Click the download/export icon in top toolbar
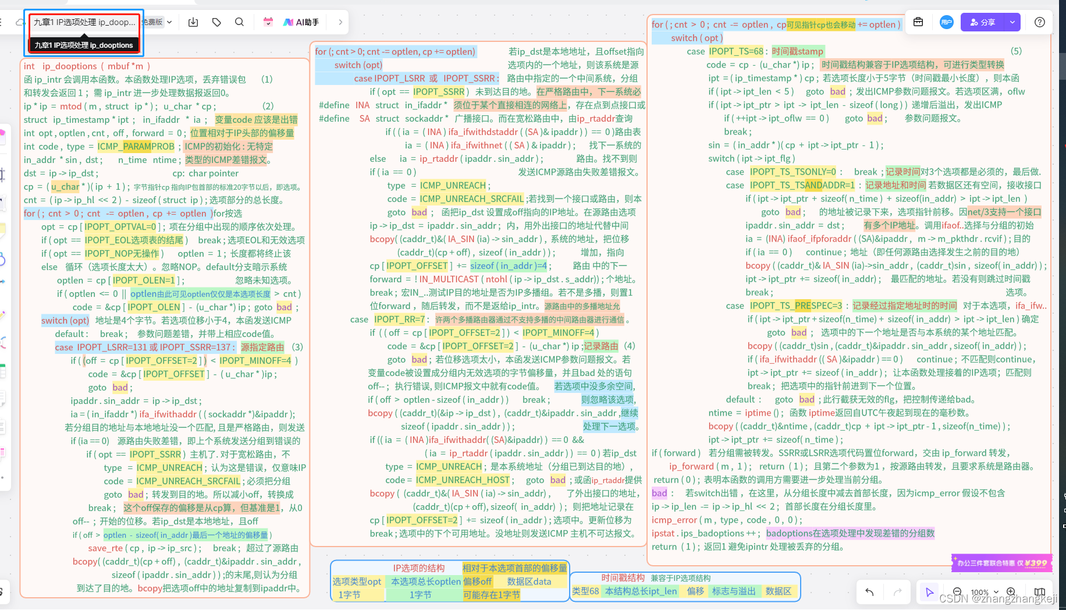 pos(193,22)
